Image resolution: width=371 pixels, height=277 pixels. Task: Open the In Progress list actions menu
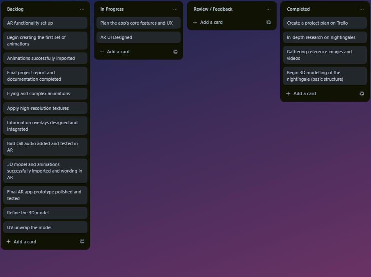(175, 9)
